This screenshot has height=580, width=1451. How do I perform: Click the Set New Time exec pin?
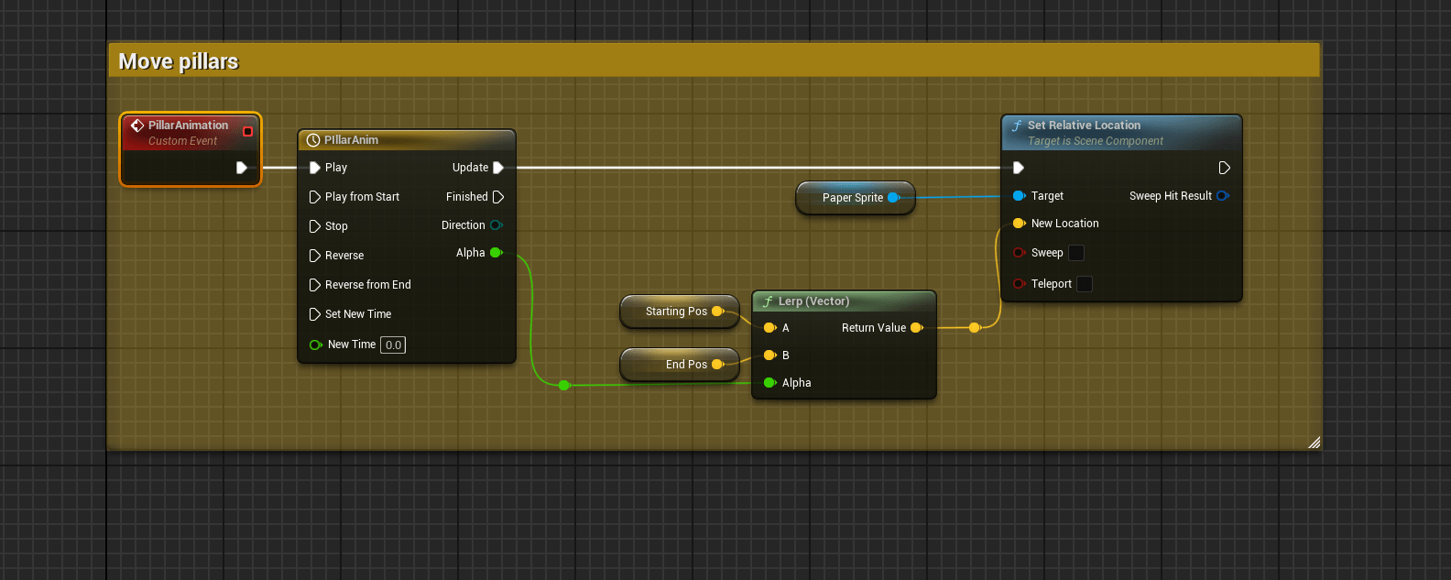click(x=315, y=314)
